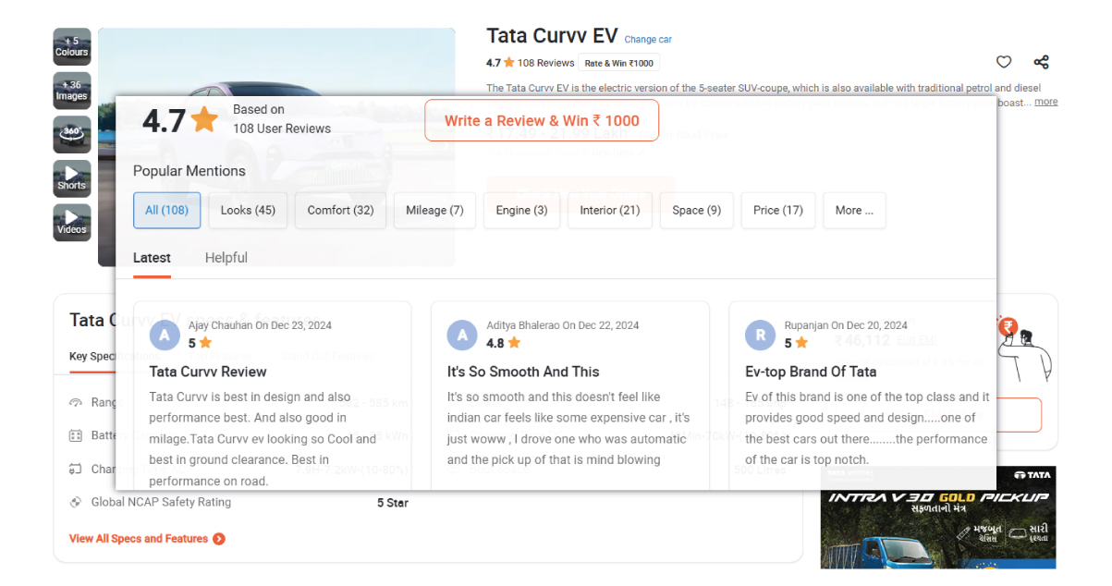Click the Rate & Win ₹1000 button
1112x586 pixels.
(619, 63)
